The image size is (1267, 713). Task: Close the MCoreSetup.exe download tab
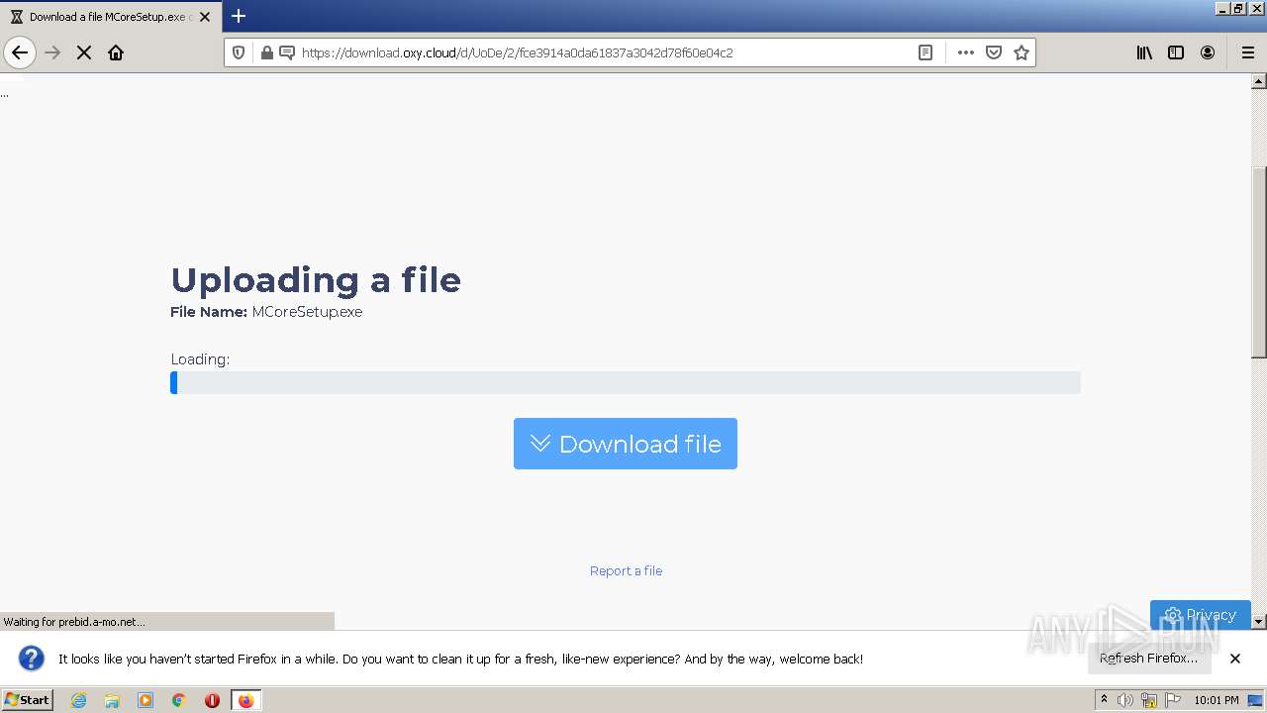point(205,17)
